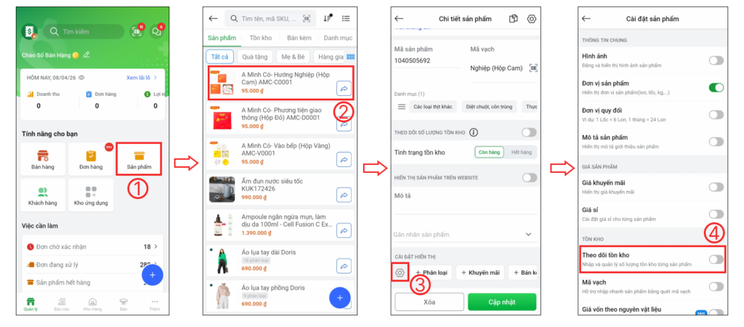Click the gear icon under Cài đặt hiển thị
The image size is (744, 327).
point(400,272)
